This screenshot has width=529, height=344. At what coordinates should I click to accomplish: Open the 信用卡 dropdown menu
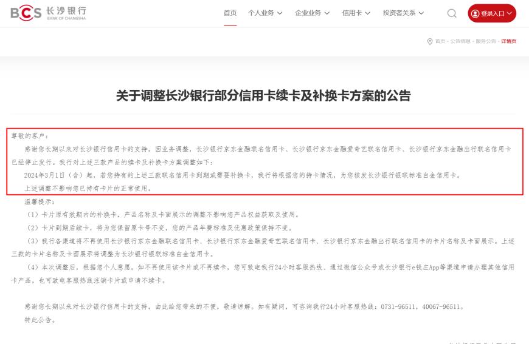(356, 13)
